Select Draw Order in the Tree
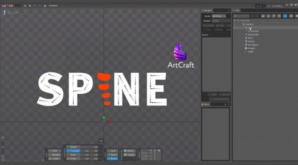 252,35
